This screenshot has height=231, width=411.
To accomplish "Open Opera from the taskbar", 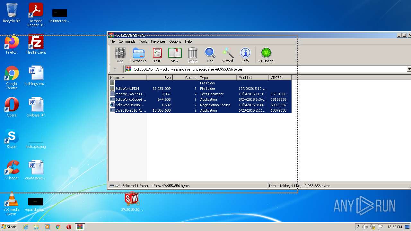I will [69, 227].
